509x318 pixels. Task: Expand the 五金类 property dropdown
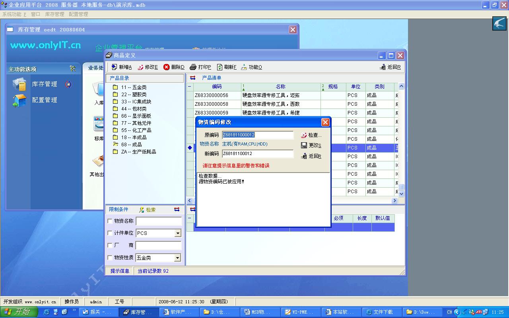178,258
